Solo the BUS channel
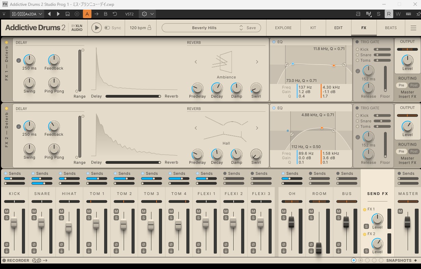The height and width of the screenshot is (269, 421). tap(338, 218)
